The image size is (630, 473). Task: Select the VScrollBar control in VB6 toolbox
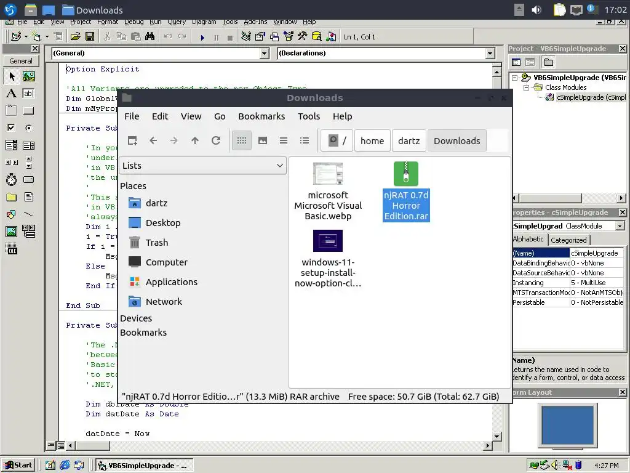coord(28,162)
